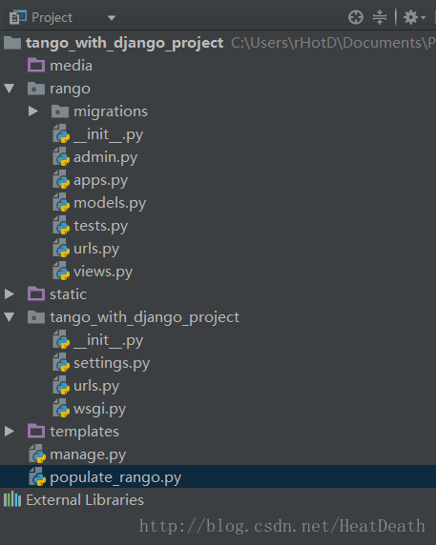Click the Python file icon of models.py
436x545 pixels.
(61, 203)
